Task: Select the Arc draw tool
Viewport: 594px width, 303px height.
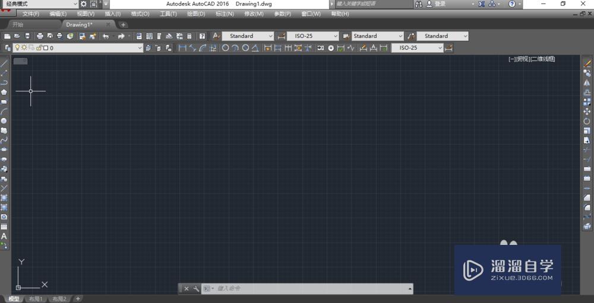Action: (x=4, y=111)
